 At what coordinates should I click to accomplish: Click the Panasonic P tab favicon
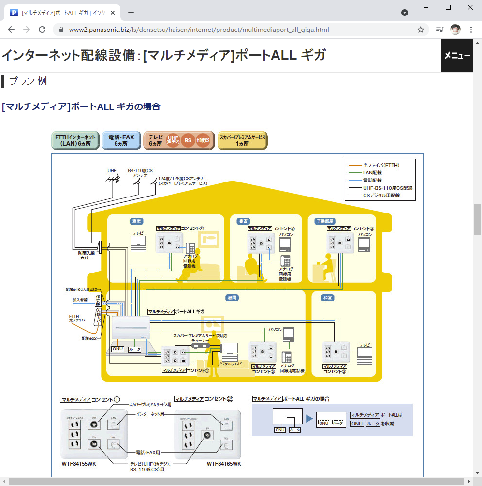[14, 13]
